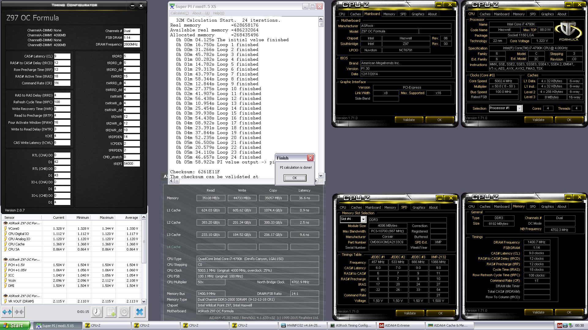Click the HWiNFO clock reset icon

pyautogui.click(x=97, y=312)
